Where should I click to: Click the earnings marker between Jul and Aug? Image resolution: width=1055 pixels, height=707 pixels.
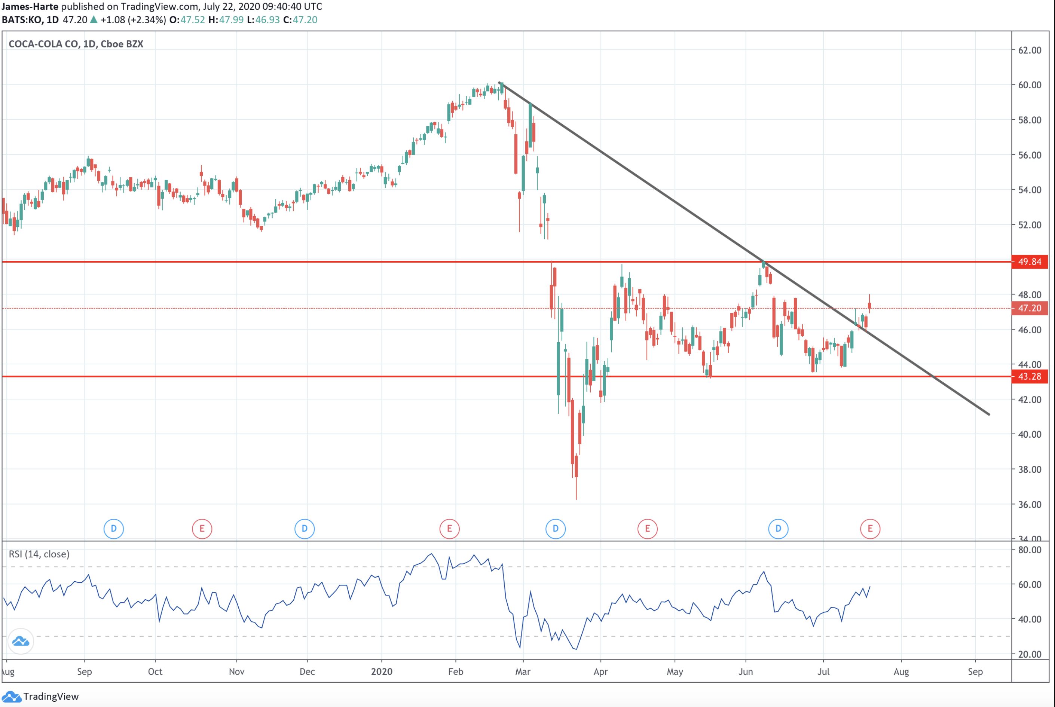[x=870, y=529]
